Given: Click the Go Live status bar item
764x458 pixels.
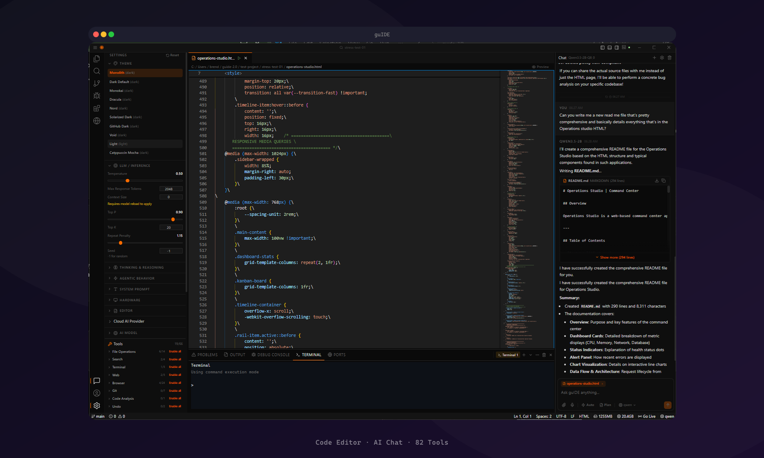Looking at the screenshot, I should click(647, 416).
